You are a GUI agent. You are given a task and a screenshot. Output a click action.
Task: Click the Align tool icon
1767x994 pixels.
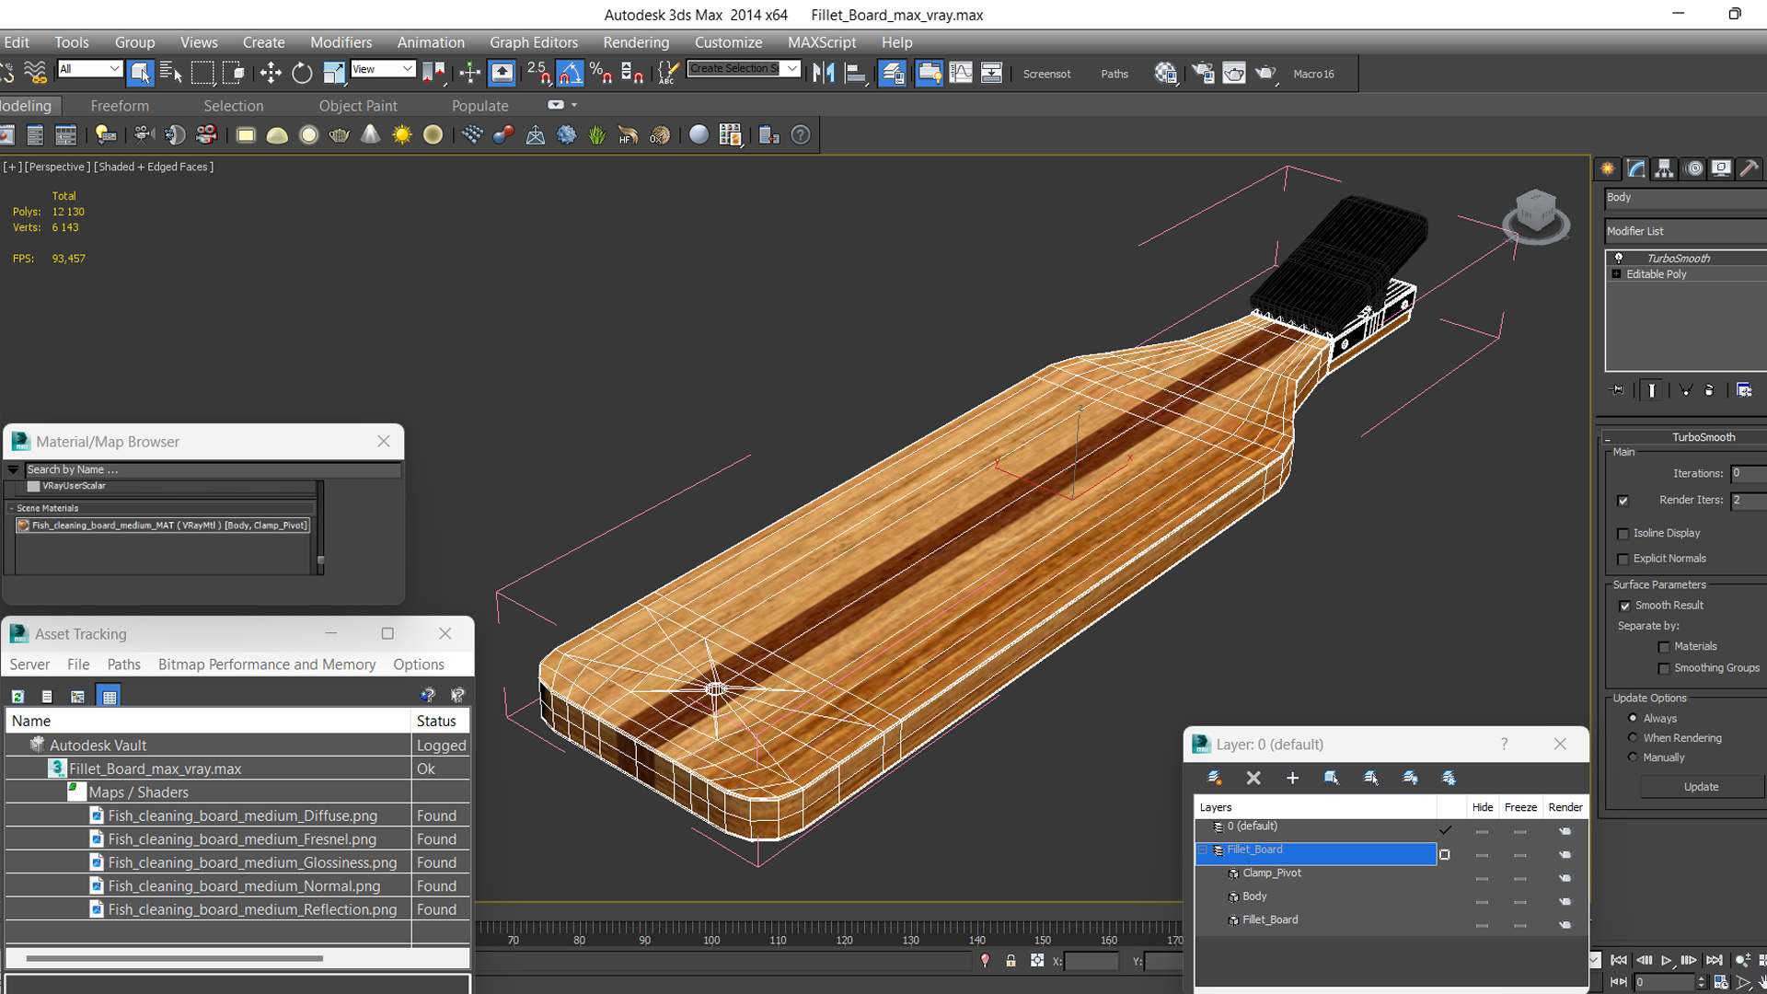[856, 73]
